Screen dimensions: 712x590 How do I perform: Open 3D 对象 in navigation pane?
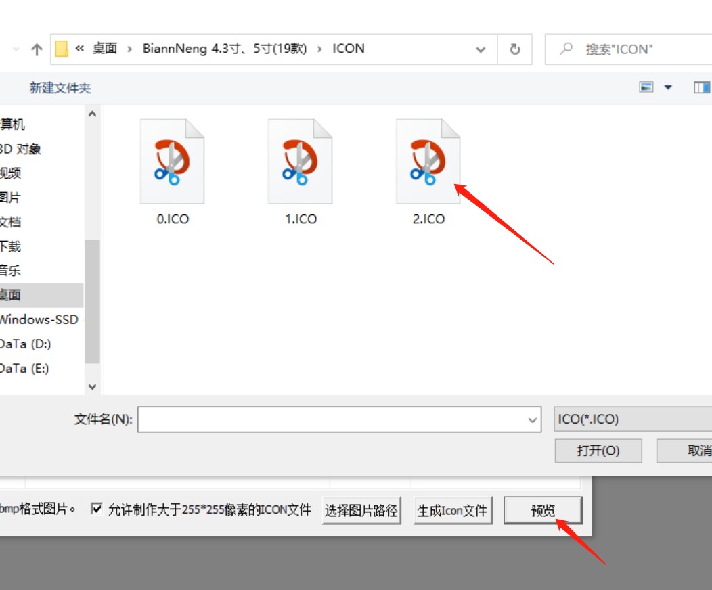point(20,149)
